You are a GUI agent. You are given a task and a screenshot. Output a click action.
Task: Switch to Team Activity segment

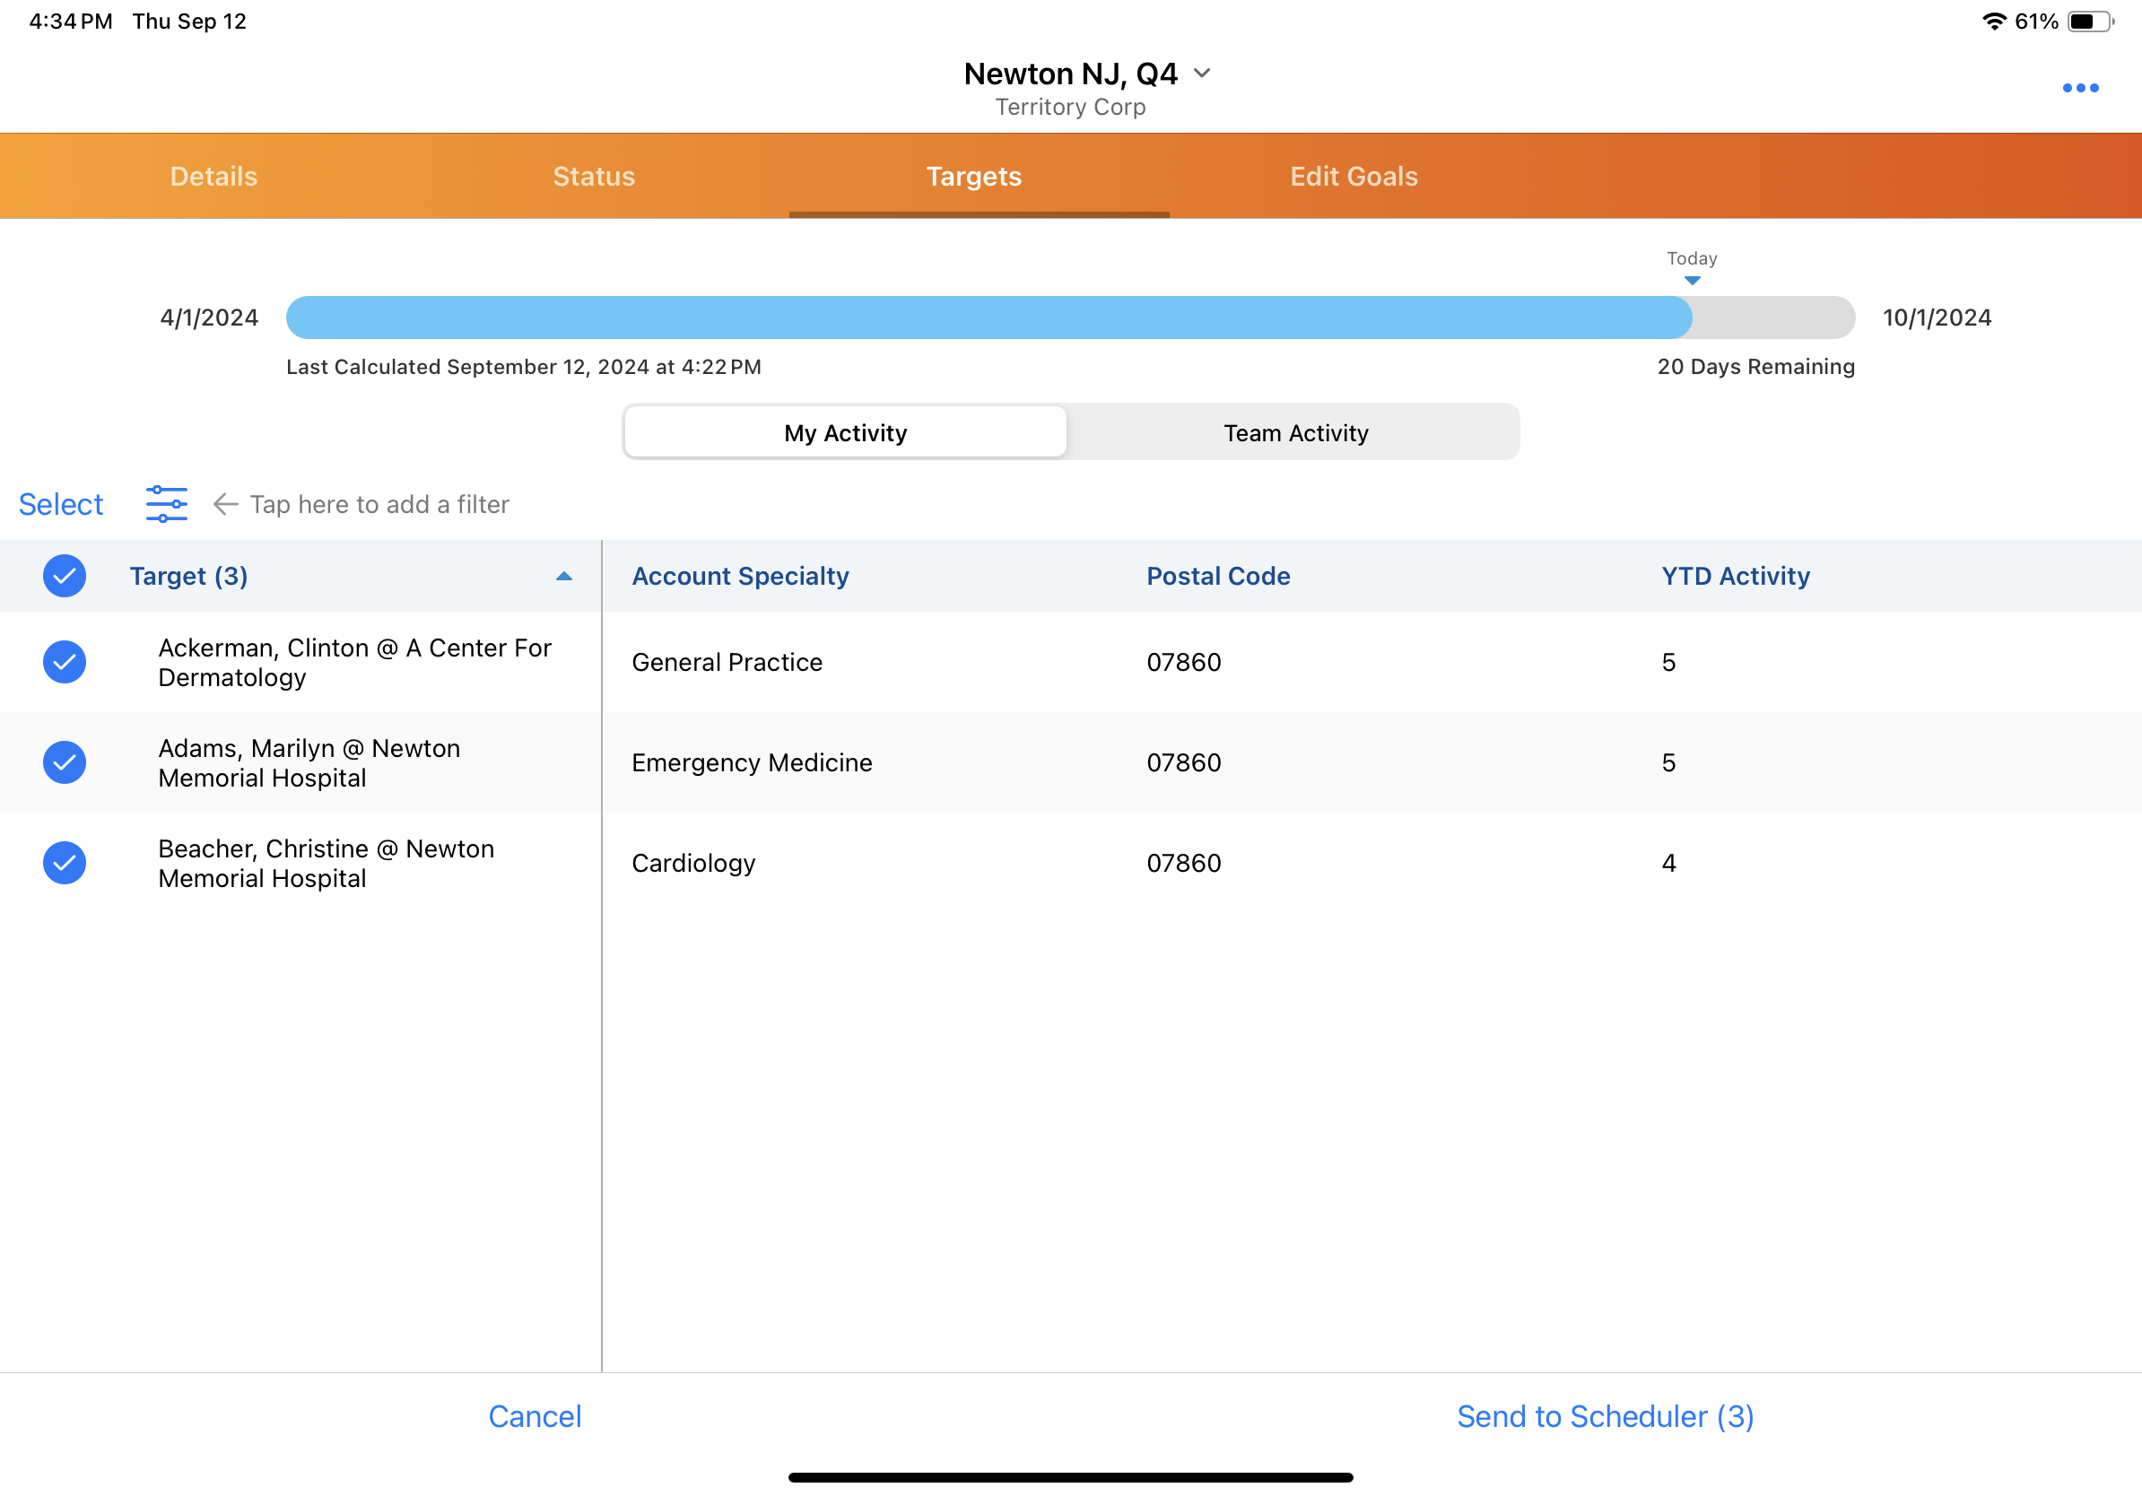click(1295, 433)
